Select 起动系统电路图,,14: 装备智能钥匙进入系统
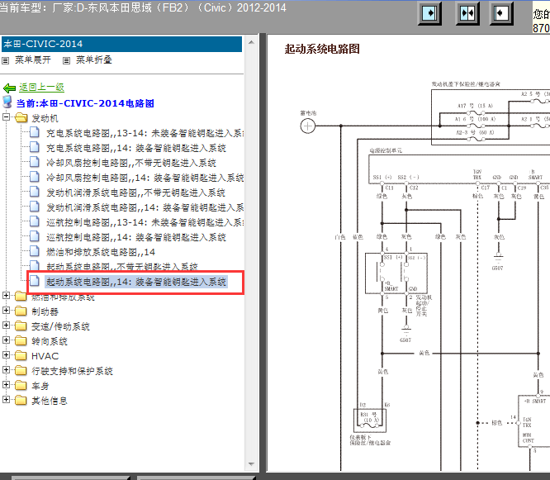 click(x=136, y=282)
